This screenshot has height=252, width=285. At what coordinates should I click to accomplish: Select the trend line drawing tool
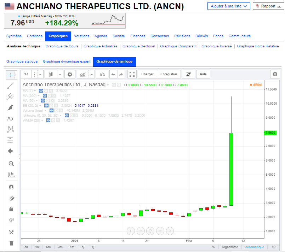[10, 86]
